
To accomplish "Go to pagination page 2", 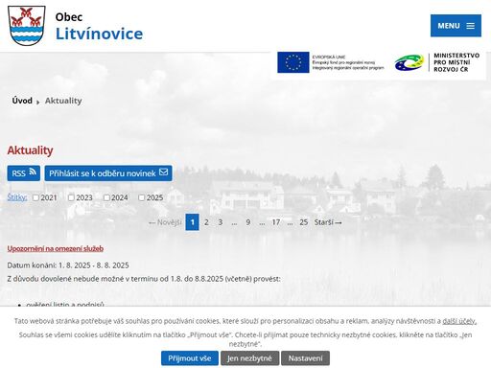I will point(206,222).
